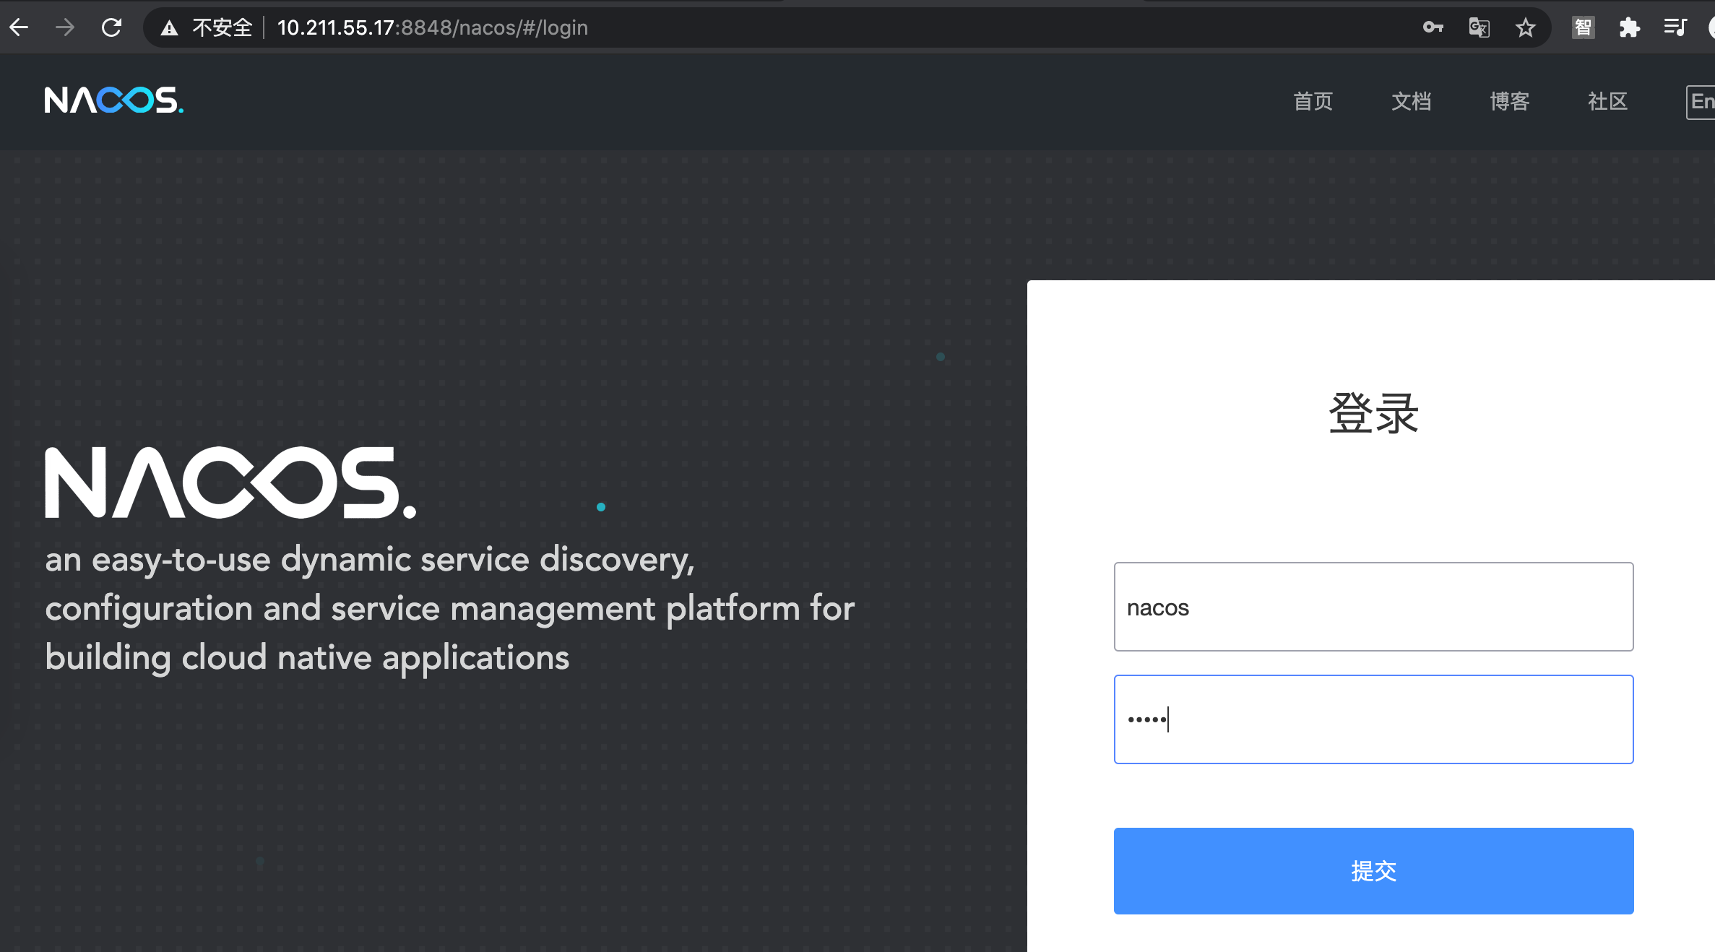Click into the password input field
The image size is (1715, 952).
(1373, 719)
